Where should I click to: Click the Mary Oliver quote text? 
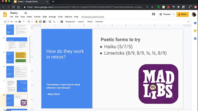[x=63, y=86]
